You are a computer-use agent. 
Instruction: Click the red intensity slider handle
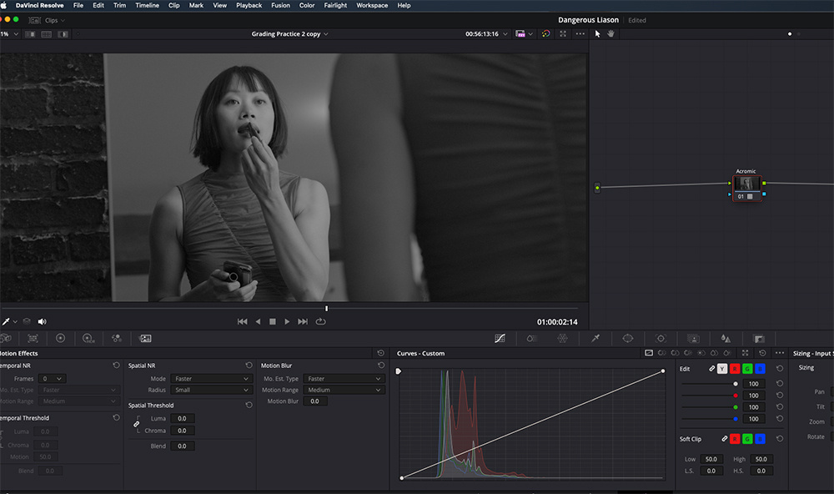coord(736,396)
